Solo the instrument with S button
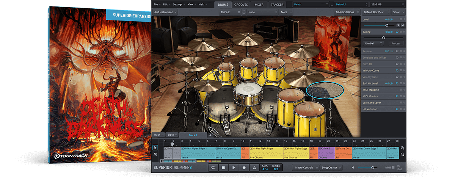The width and height of the screenshot is (455, 185). coord(398,25)
